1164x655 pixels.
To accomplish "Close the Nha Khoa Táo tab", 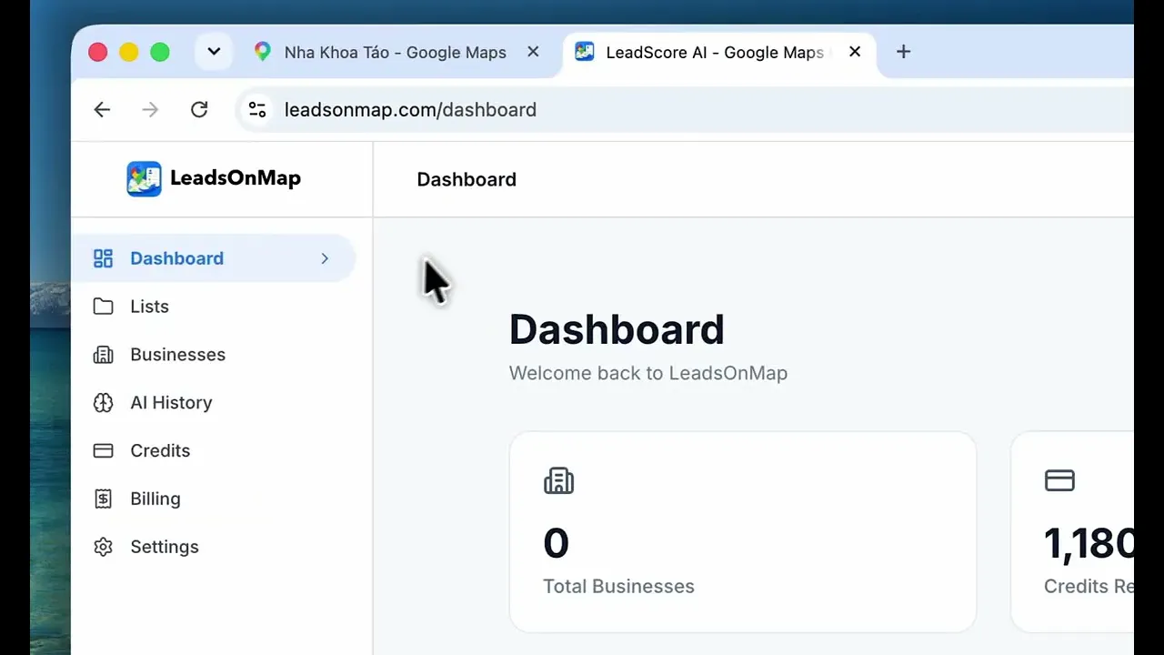I will [x=533, y=52].
